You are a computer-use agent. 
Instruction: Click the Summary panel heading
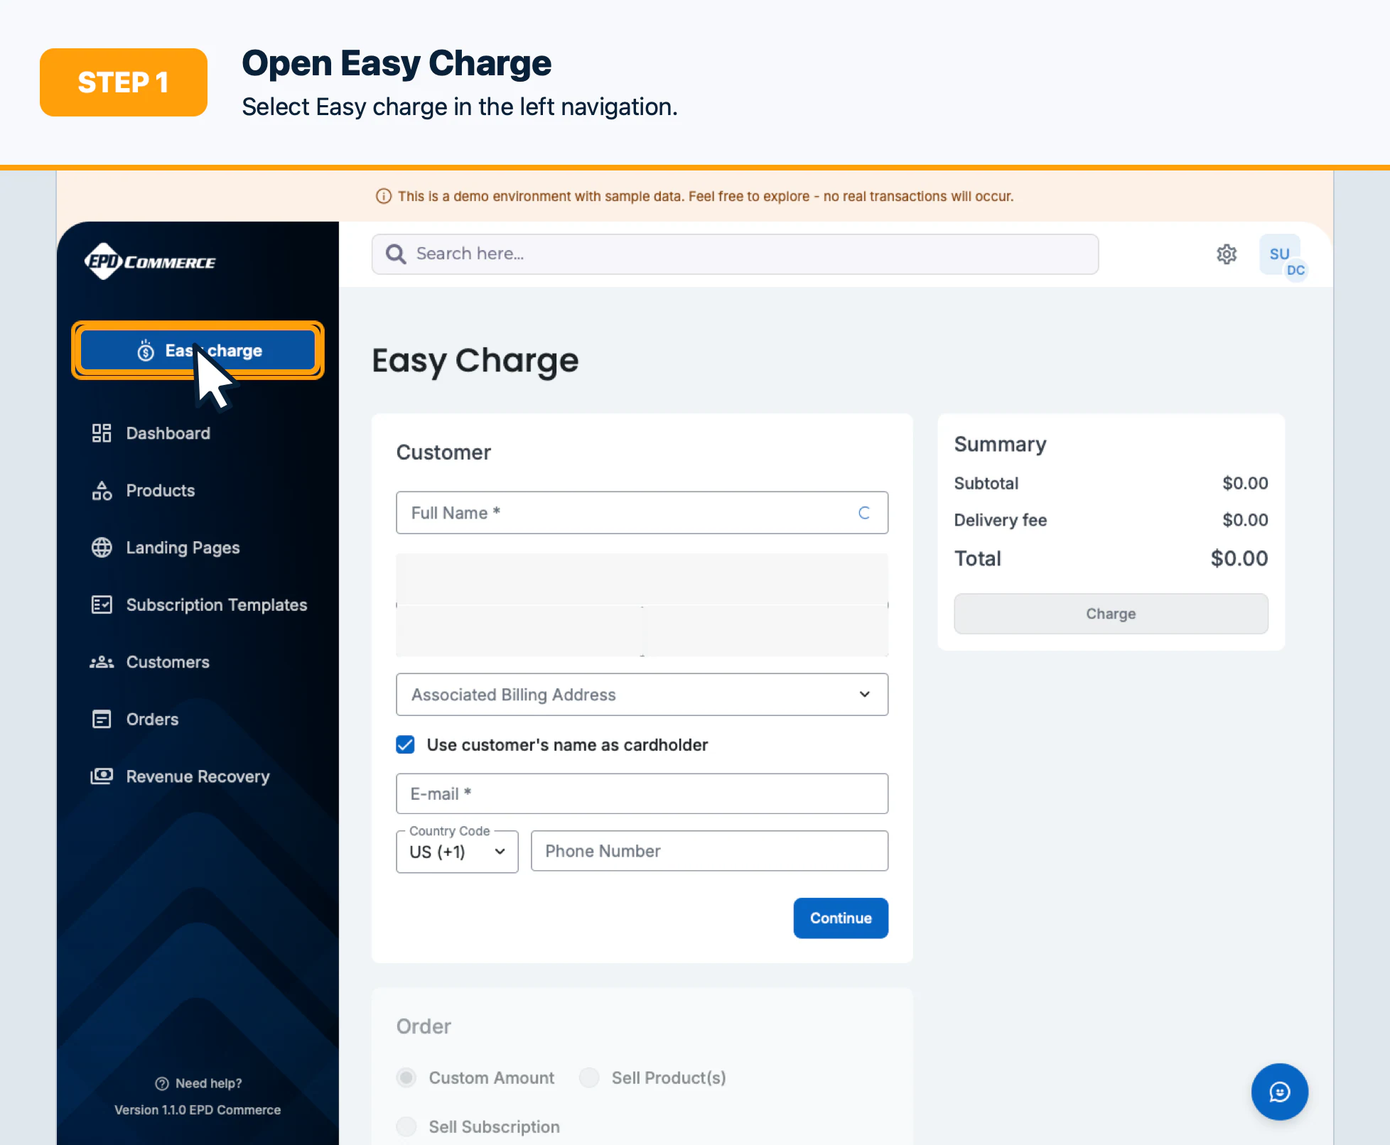1000,445
